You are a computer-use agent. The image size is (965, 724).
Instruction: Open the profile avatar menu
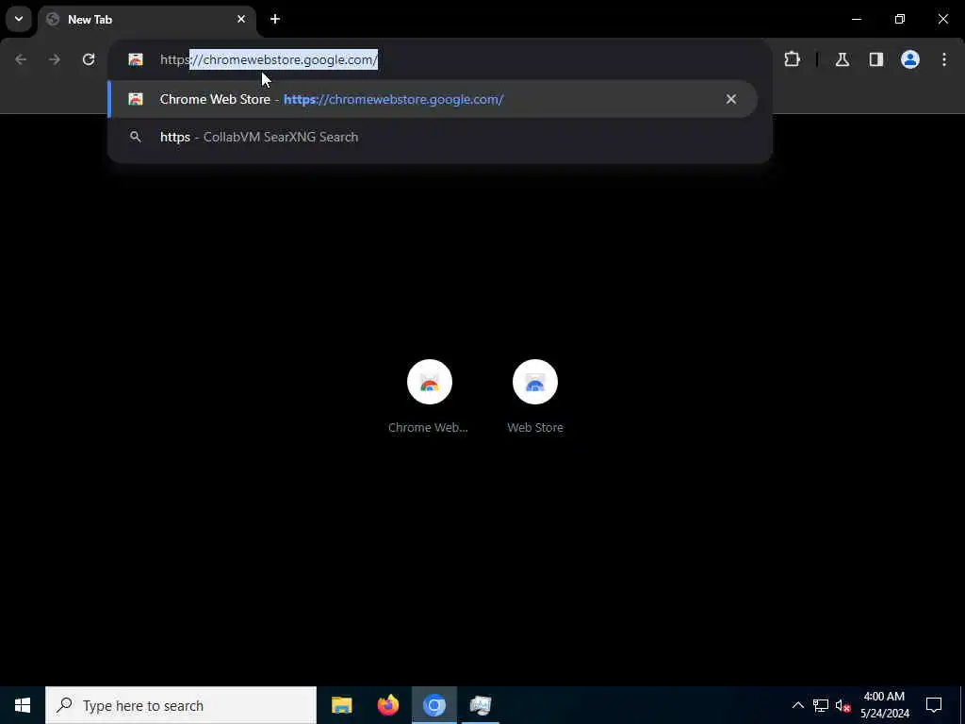point(910,59)
